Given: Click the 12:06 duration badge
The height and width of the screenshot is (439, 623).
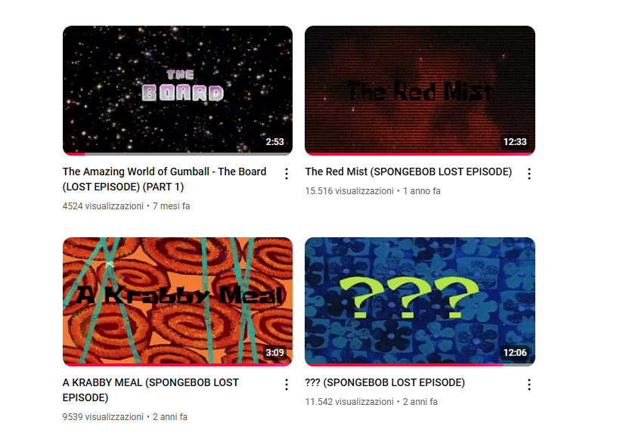Looking at the screenshot, I should (515, 352).
